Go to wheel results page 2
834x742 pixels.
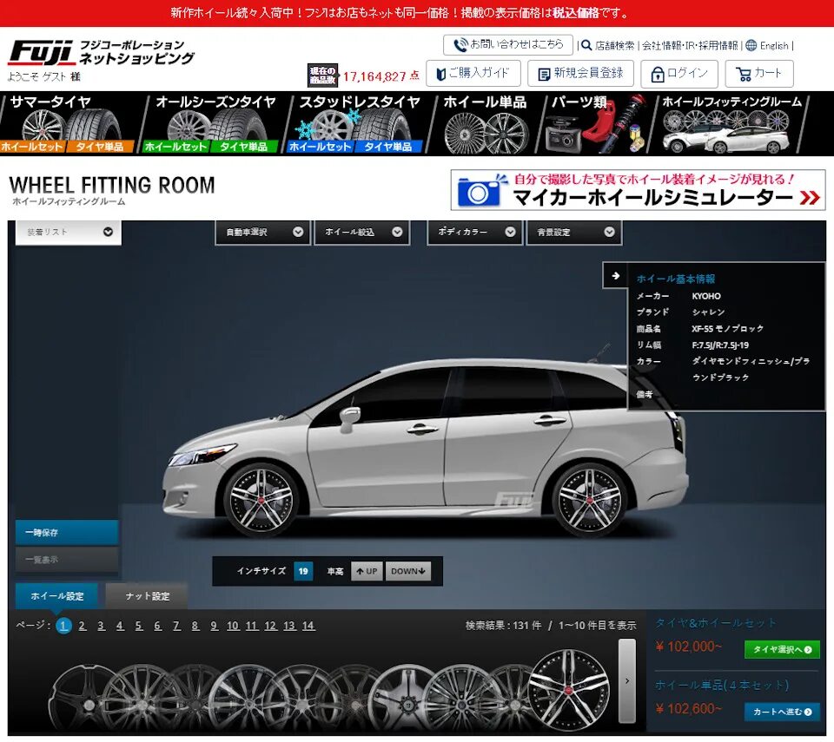coord(83,626)
